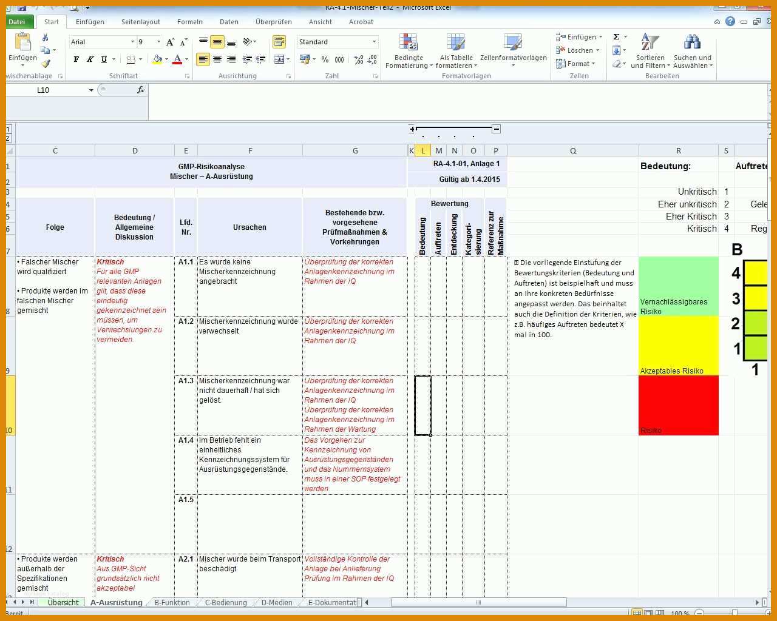This screenshot has width=777, height=621.
Task: Expand the Name Box L10 dropdown
Action: (x=91, y=90)
